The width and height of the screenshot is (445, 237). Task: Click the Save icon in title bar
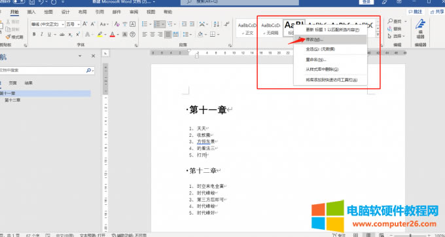[32, 2]
